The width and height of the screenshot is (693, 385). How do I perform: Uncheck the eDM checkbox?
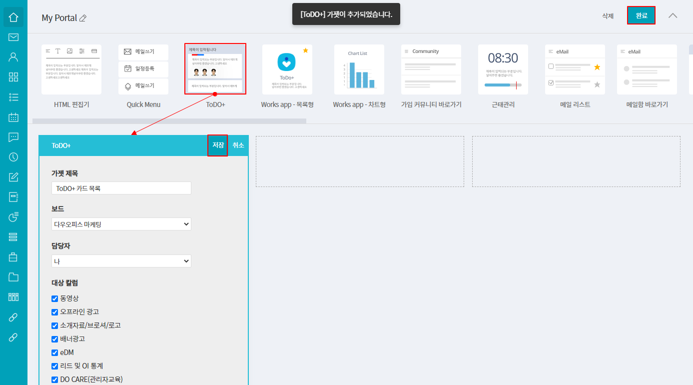pos(55,352)
